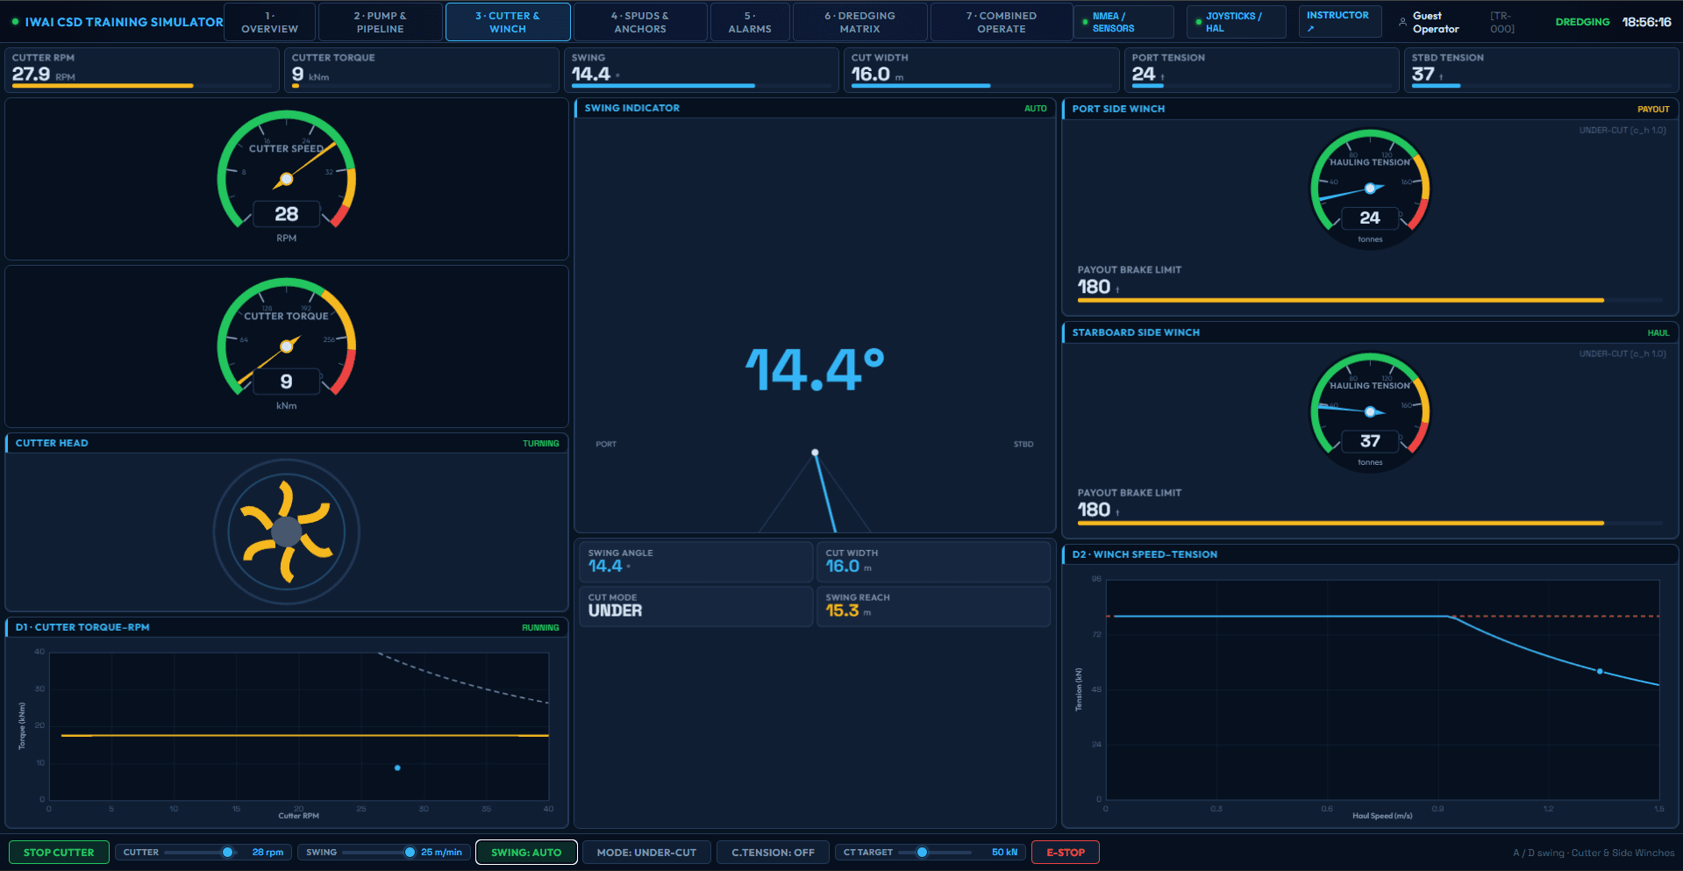Screen dimensions: 1683x871
Task: Click the D2 · Winch Speed-Tension panel title
Action: click(x=1145, y=554)
